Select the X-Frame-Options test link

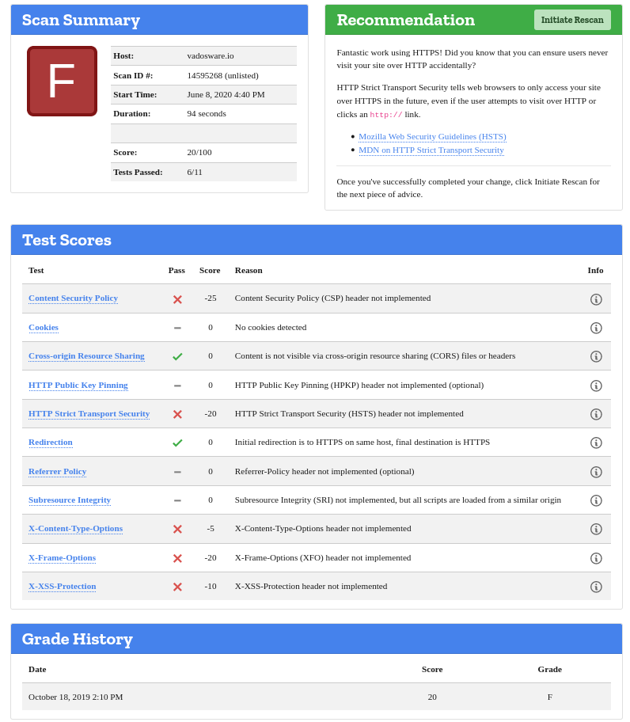coord(62,557)
